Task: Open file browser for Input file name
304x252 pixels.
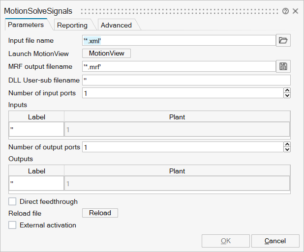Action: point(283,41)
